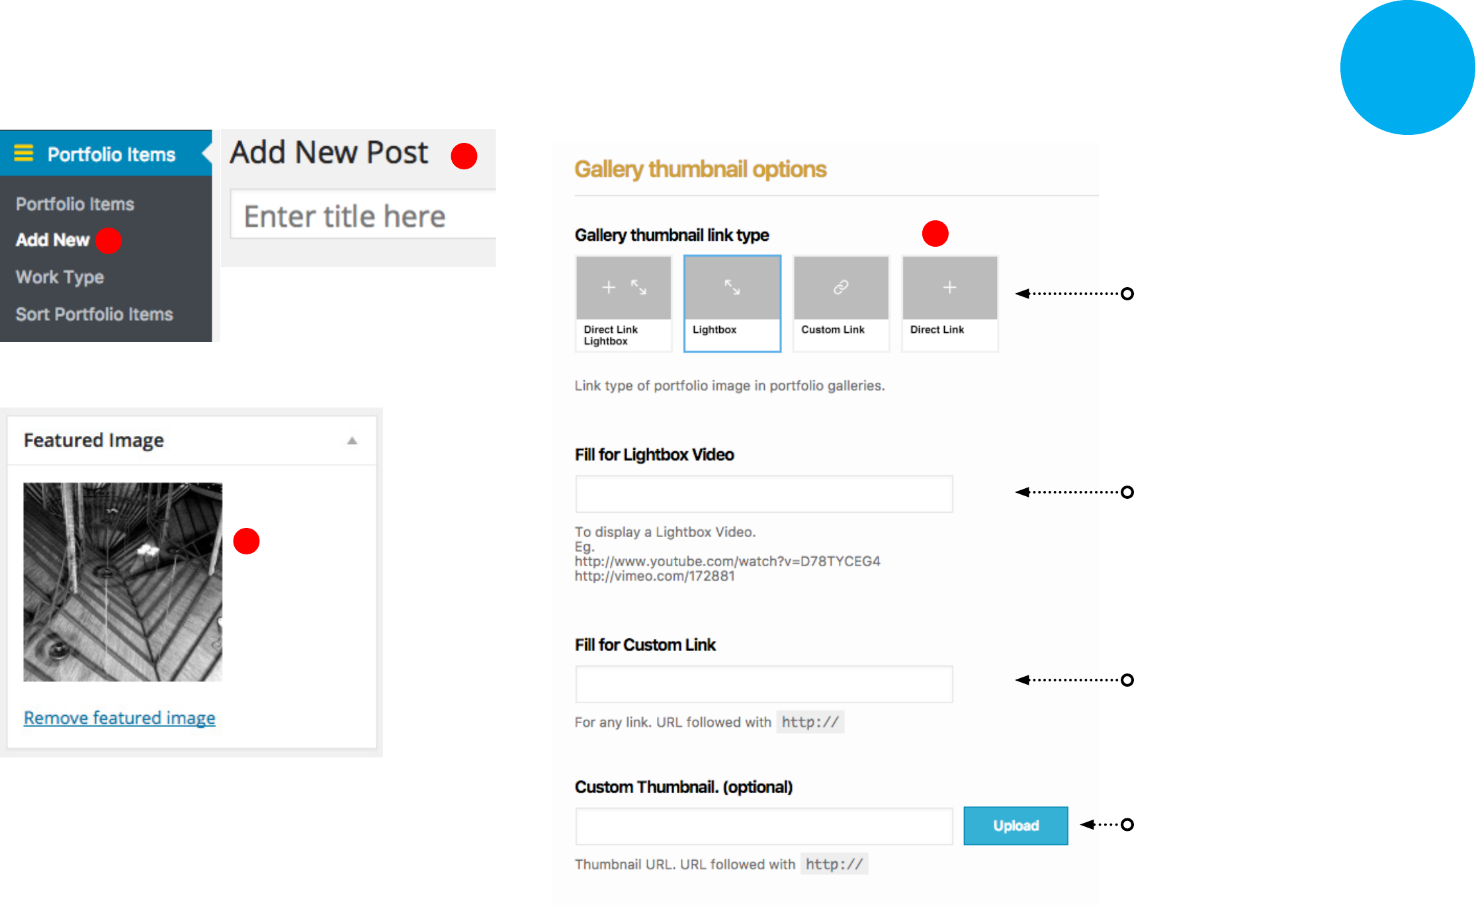
Task: Click the featured image thumbnail
Action: (122, 582)
